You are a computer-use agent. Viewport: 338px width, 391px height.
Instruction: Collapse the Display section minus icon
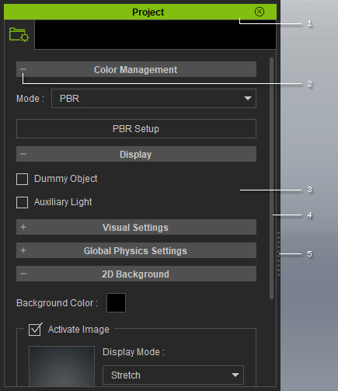coord(23,154)
